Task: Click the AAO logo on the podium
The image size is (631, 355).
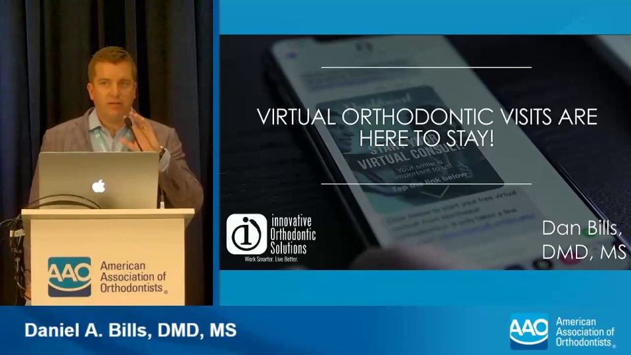Action: [x=69, y=277]
